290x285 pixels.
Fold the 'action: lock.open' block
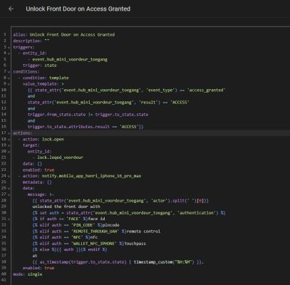click(x=9, y=140)
